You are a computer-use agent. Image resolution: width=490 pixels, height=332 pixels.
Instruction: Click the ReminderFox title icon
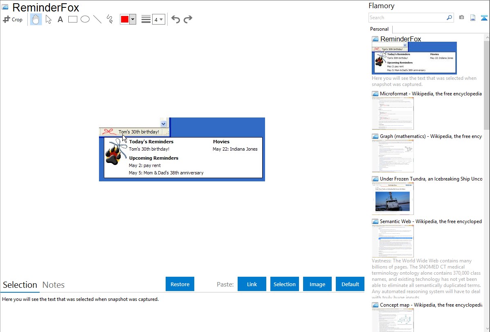pos(5,7)
